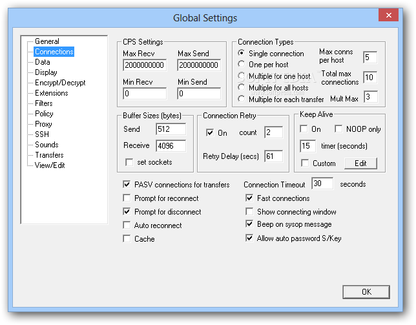
Task: Enable Prompt for reconnect checkbox
Action: click(x=127, y=198)
